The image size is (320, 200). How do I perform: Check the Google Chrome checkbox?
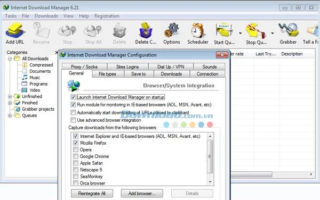point(76,156)
